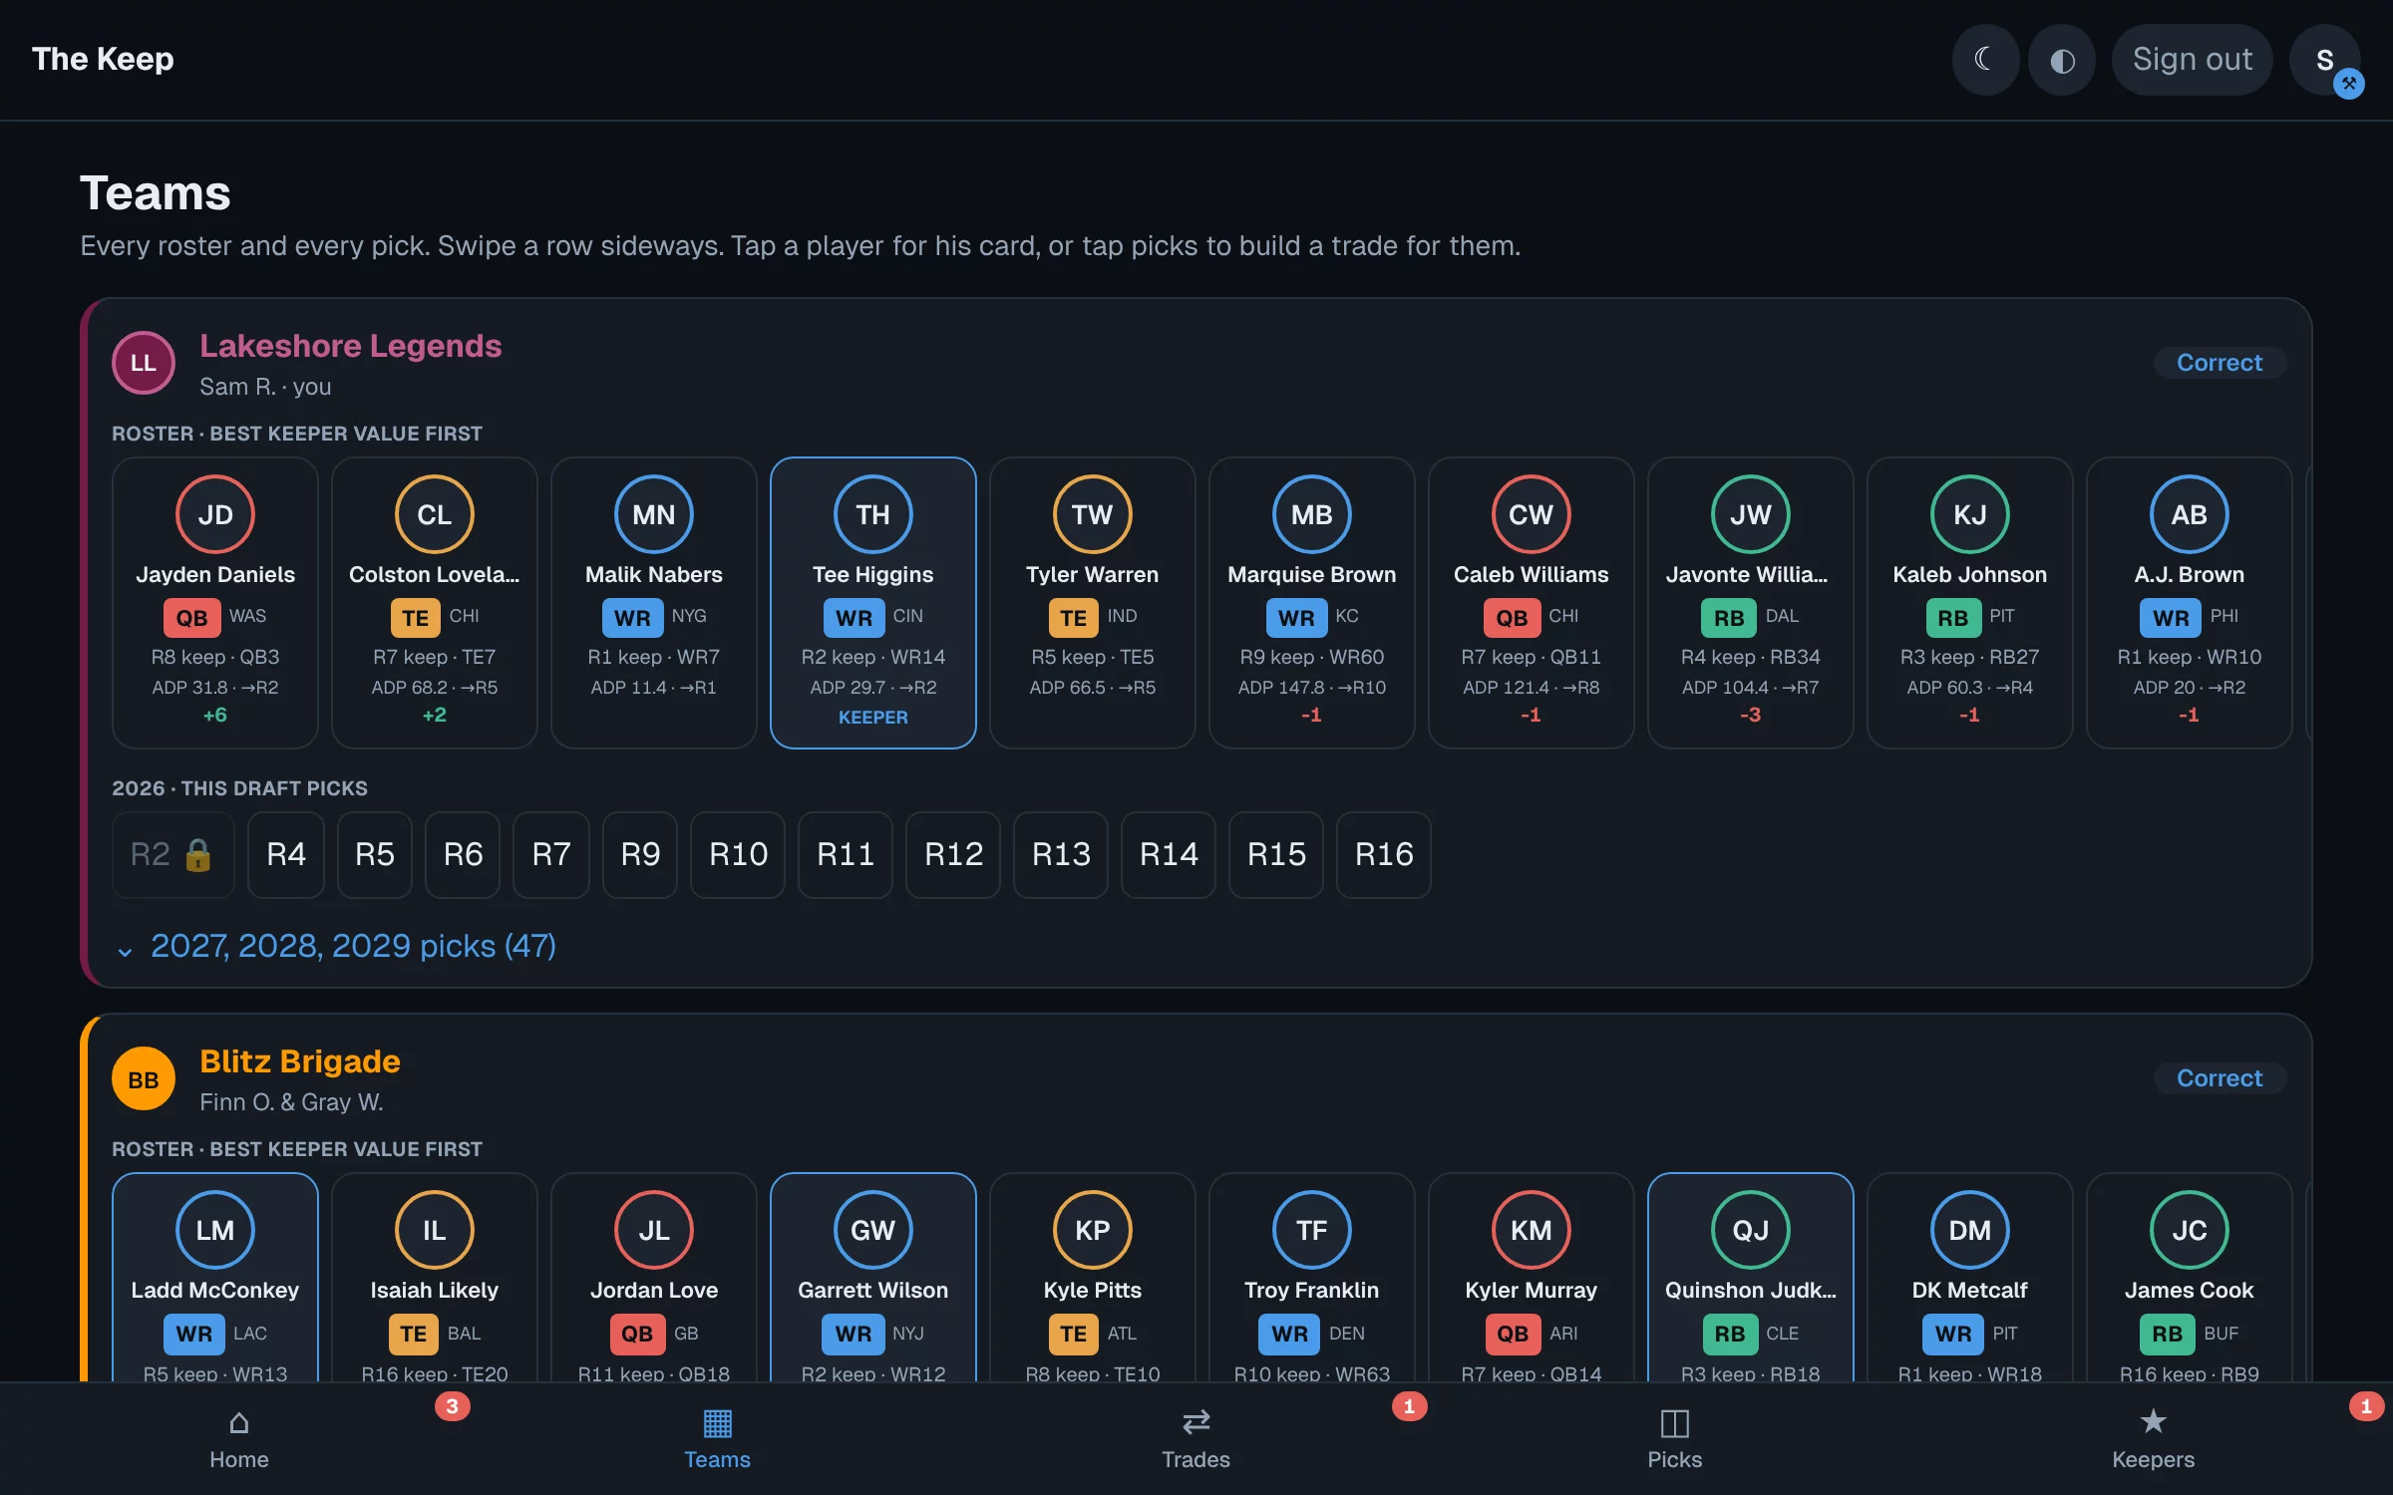Open The Keep home title

(x=103, y=59)
